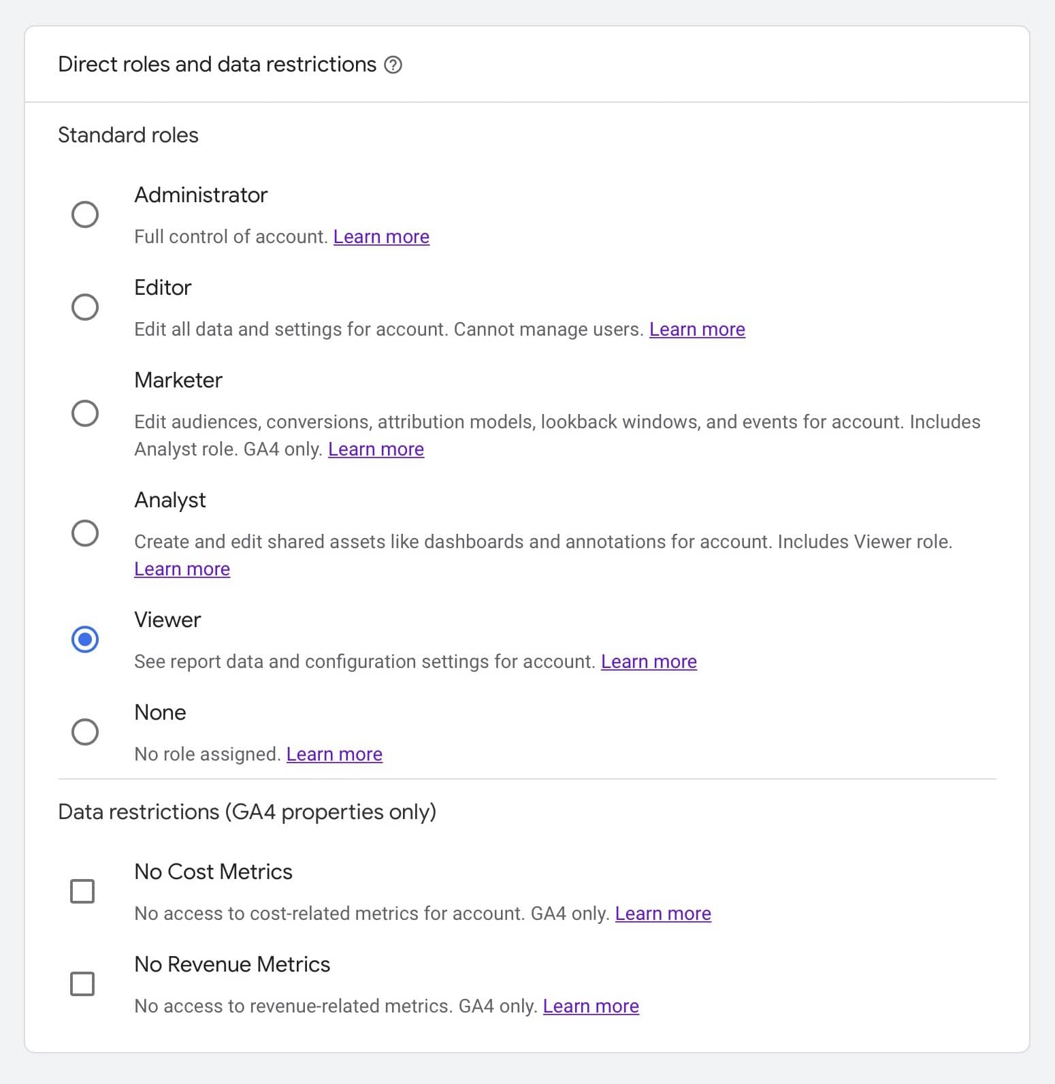Click the No Revenue Metrics label text
The width and height of the screenshot is (1055, 1084).
tap(232, 965)
